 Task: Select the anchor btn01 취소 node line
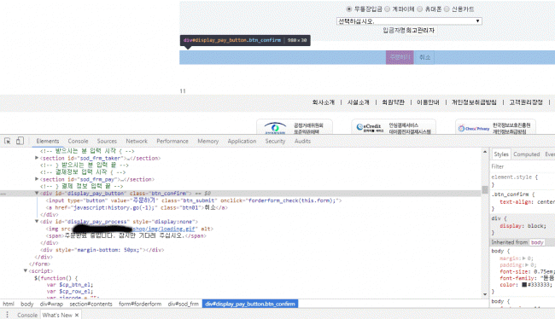click(x=137, y=207)
